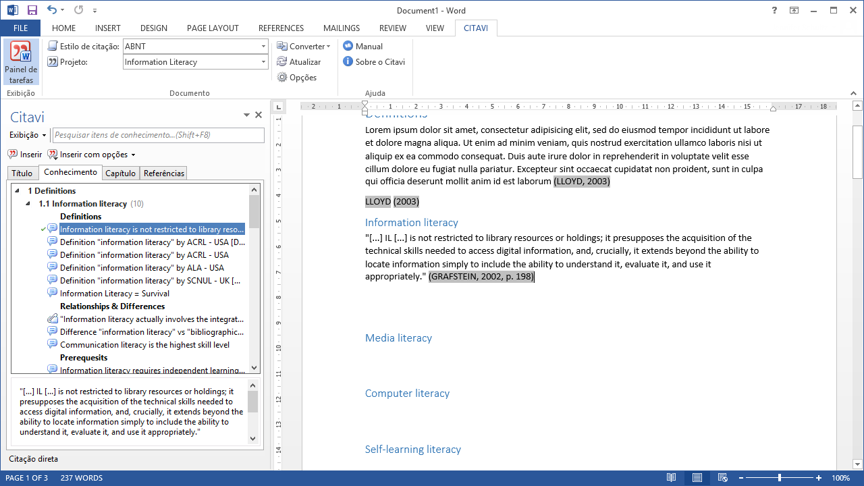Open the HOME ribbon tab
This screenshot has height=486, width=864.
tap(64, 28)
